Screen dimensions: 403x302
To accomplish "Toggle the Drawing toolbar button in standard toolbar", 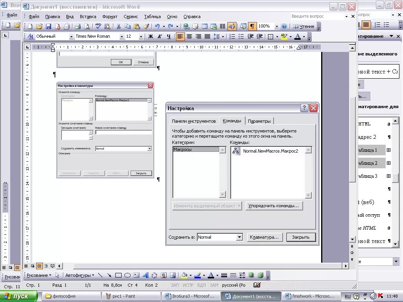I will (x=231, y=26).
